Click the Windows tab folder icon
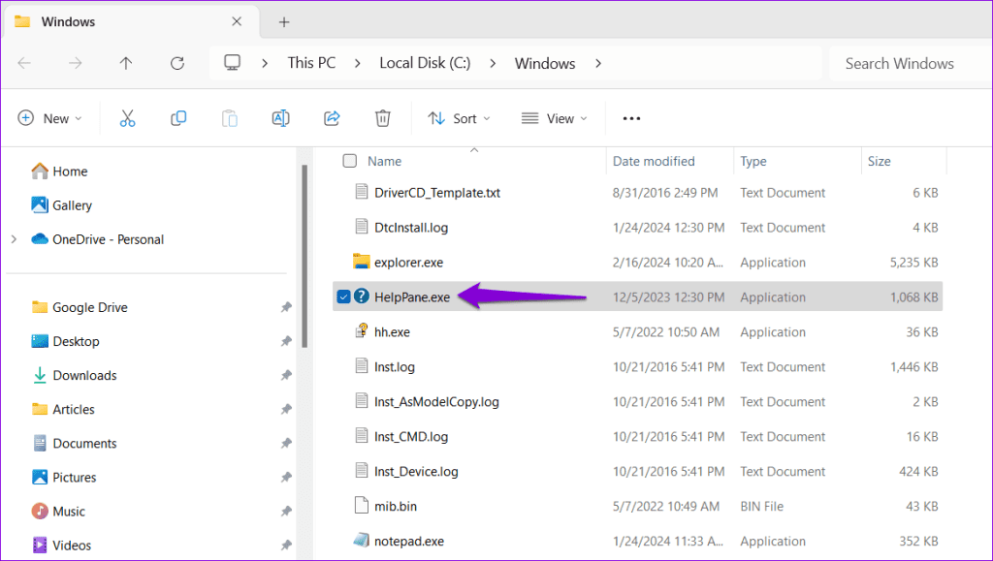Image resolution: width=993 pixels, height=561 pixels. [x=23, y=21]
